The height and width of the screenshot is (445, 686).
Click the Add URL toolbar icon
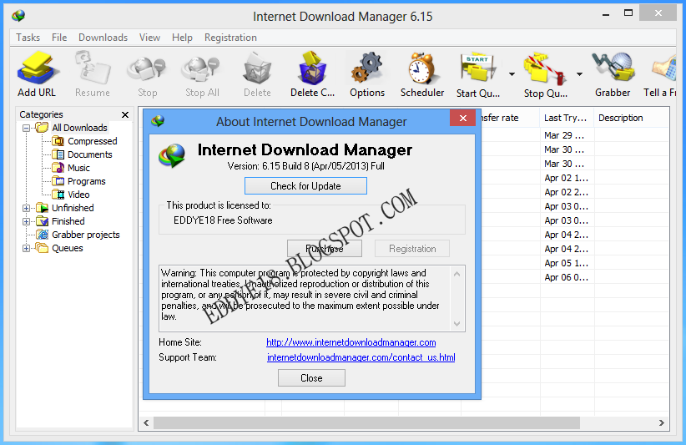pos(37,68)
